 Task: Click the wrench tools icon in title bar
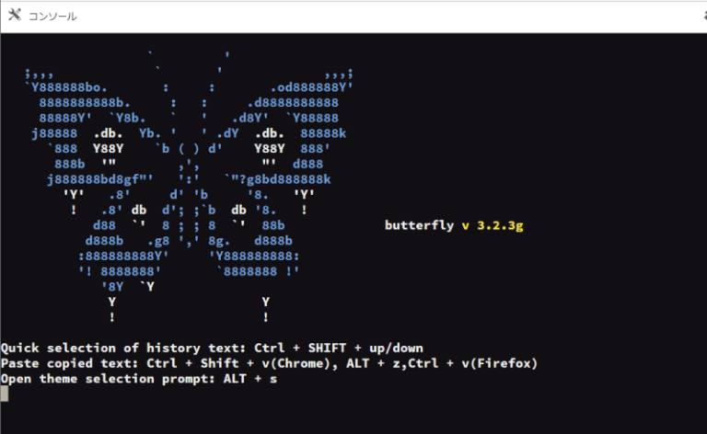[x=15, y=16]
